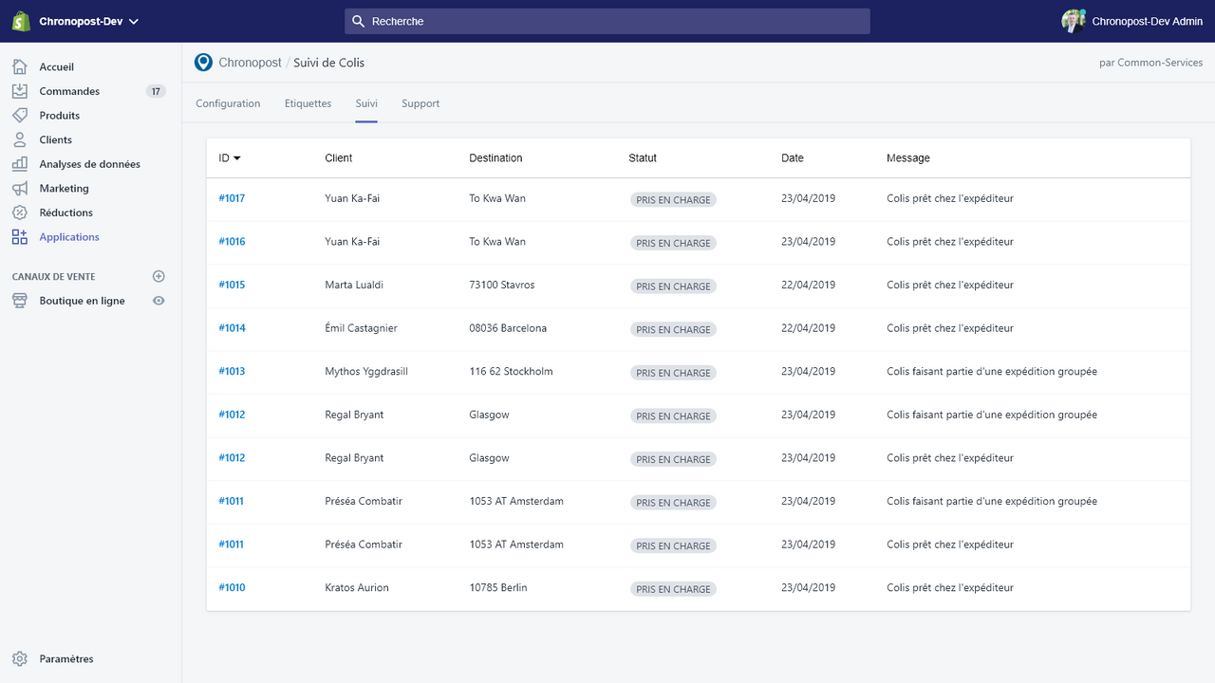Click the search magnifier icon
The image size is (1215, 683).
coord(358,21)
